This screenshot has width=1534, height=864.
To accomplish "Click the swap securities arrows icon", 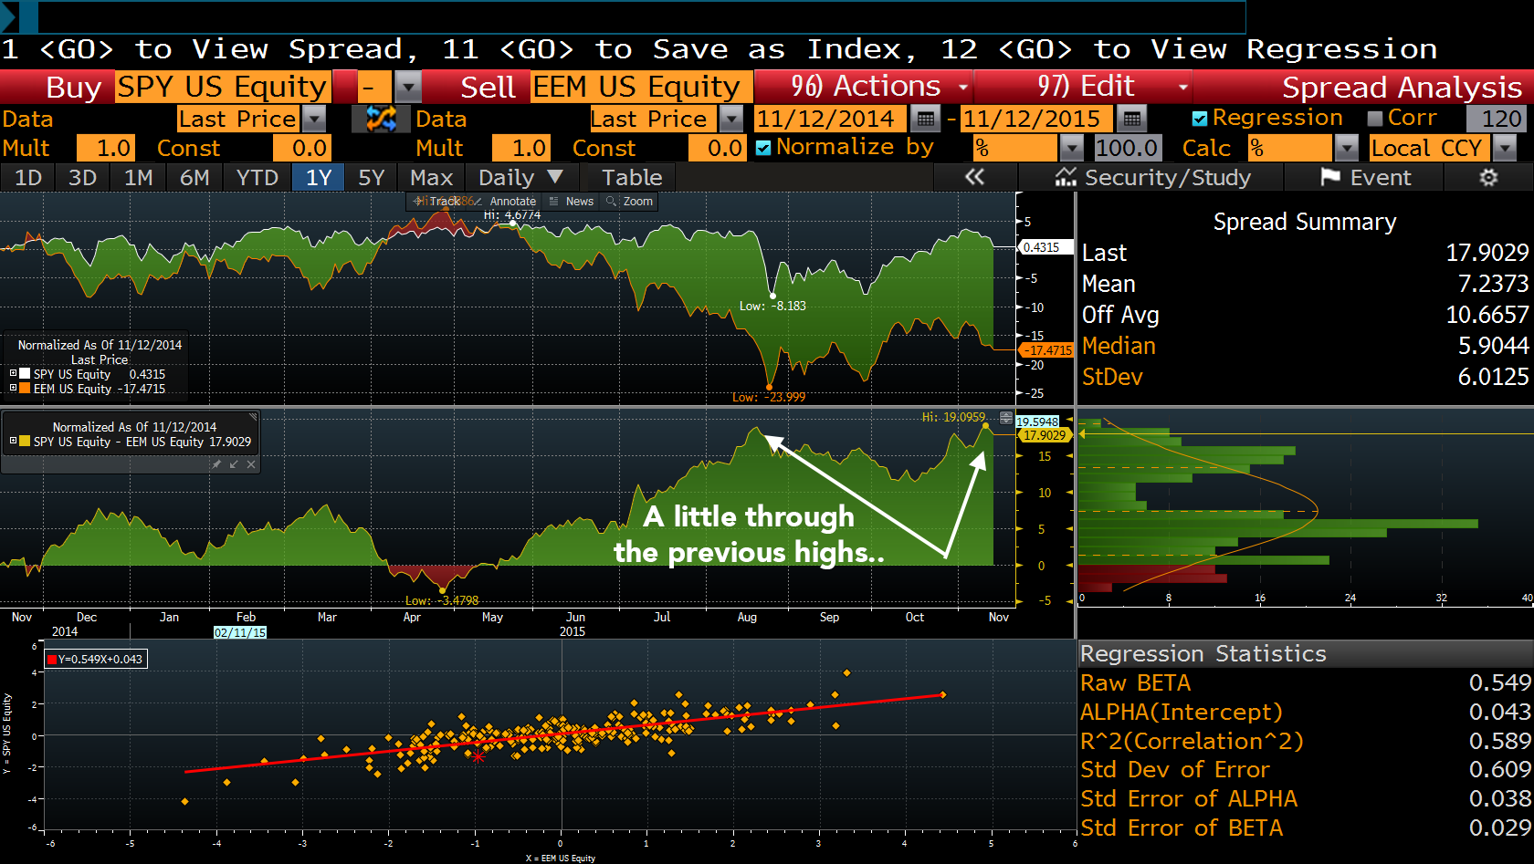I will [x=381, y=119].
